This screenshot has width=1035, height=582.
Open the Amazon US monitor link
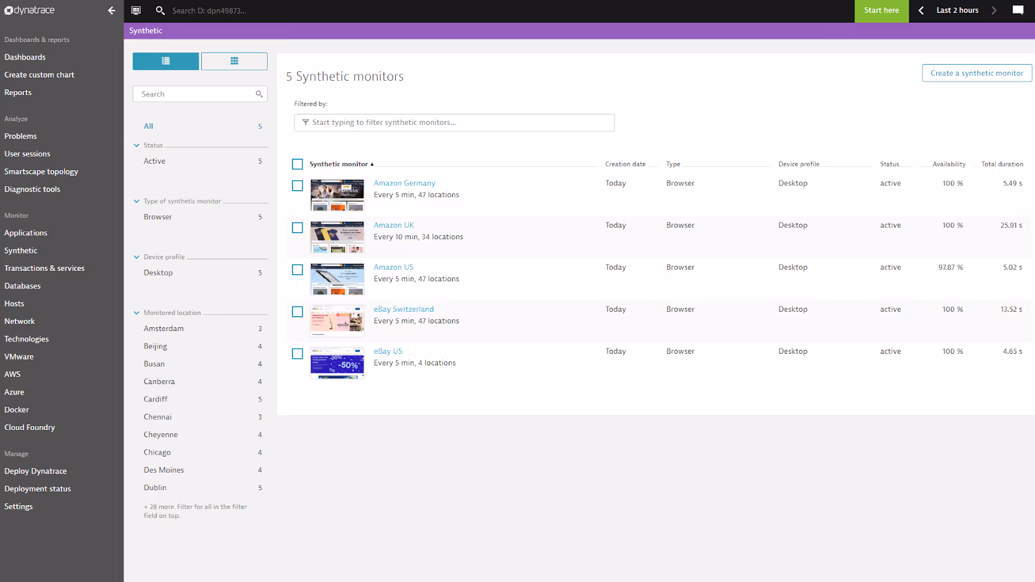[x=393, y=268]
